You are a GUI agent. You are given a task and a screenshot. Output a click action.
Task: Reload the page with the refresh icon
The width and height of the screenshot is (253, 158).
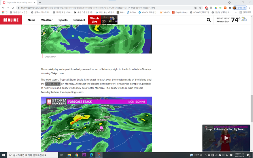click(x=13, y=8)
